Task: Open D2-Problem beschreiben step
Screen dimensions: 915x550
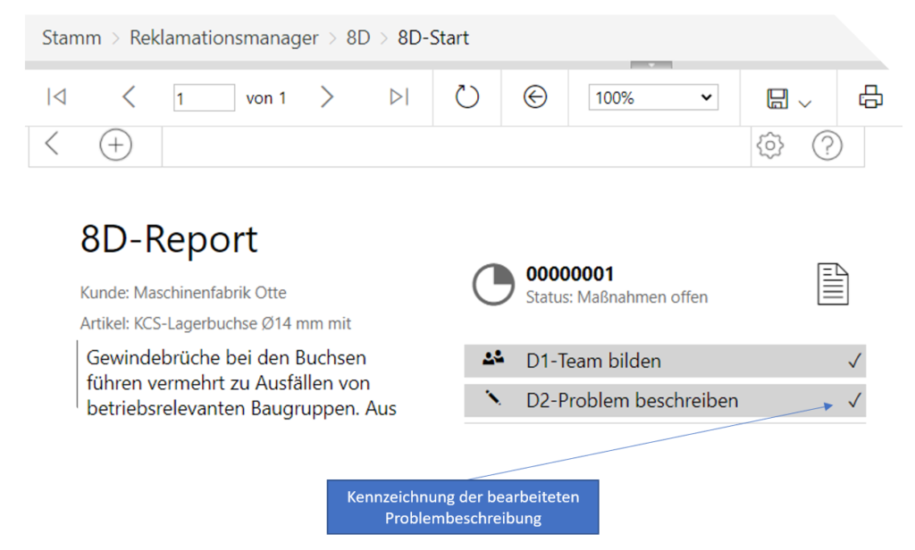Action: pos(665,401)
